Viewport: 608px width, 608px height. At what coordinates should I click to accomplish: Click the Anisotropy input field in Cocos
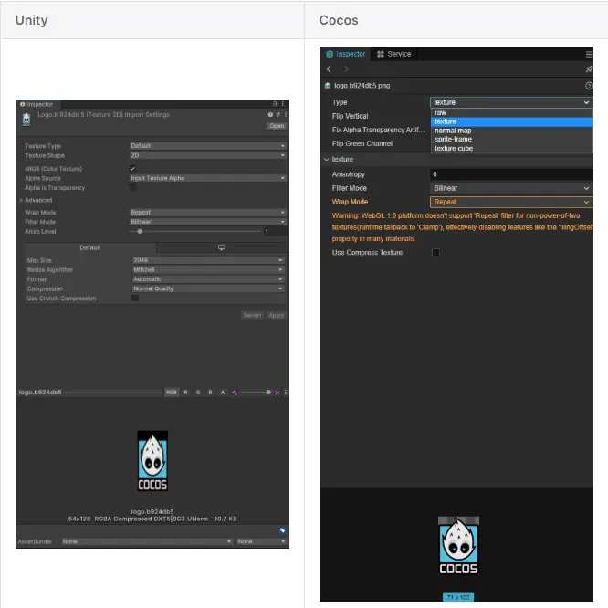pos(511,174)
